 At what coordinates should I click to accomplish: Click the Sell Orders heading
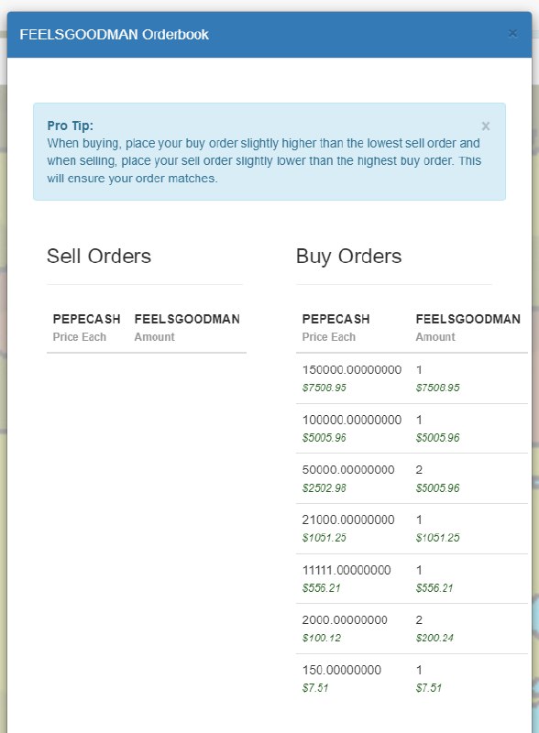tap(99, 257)
